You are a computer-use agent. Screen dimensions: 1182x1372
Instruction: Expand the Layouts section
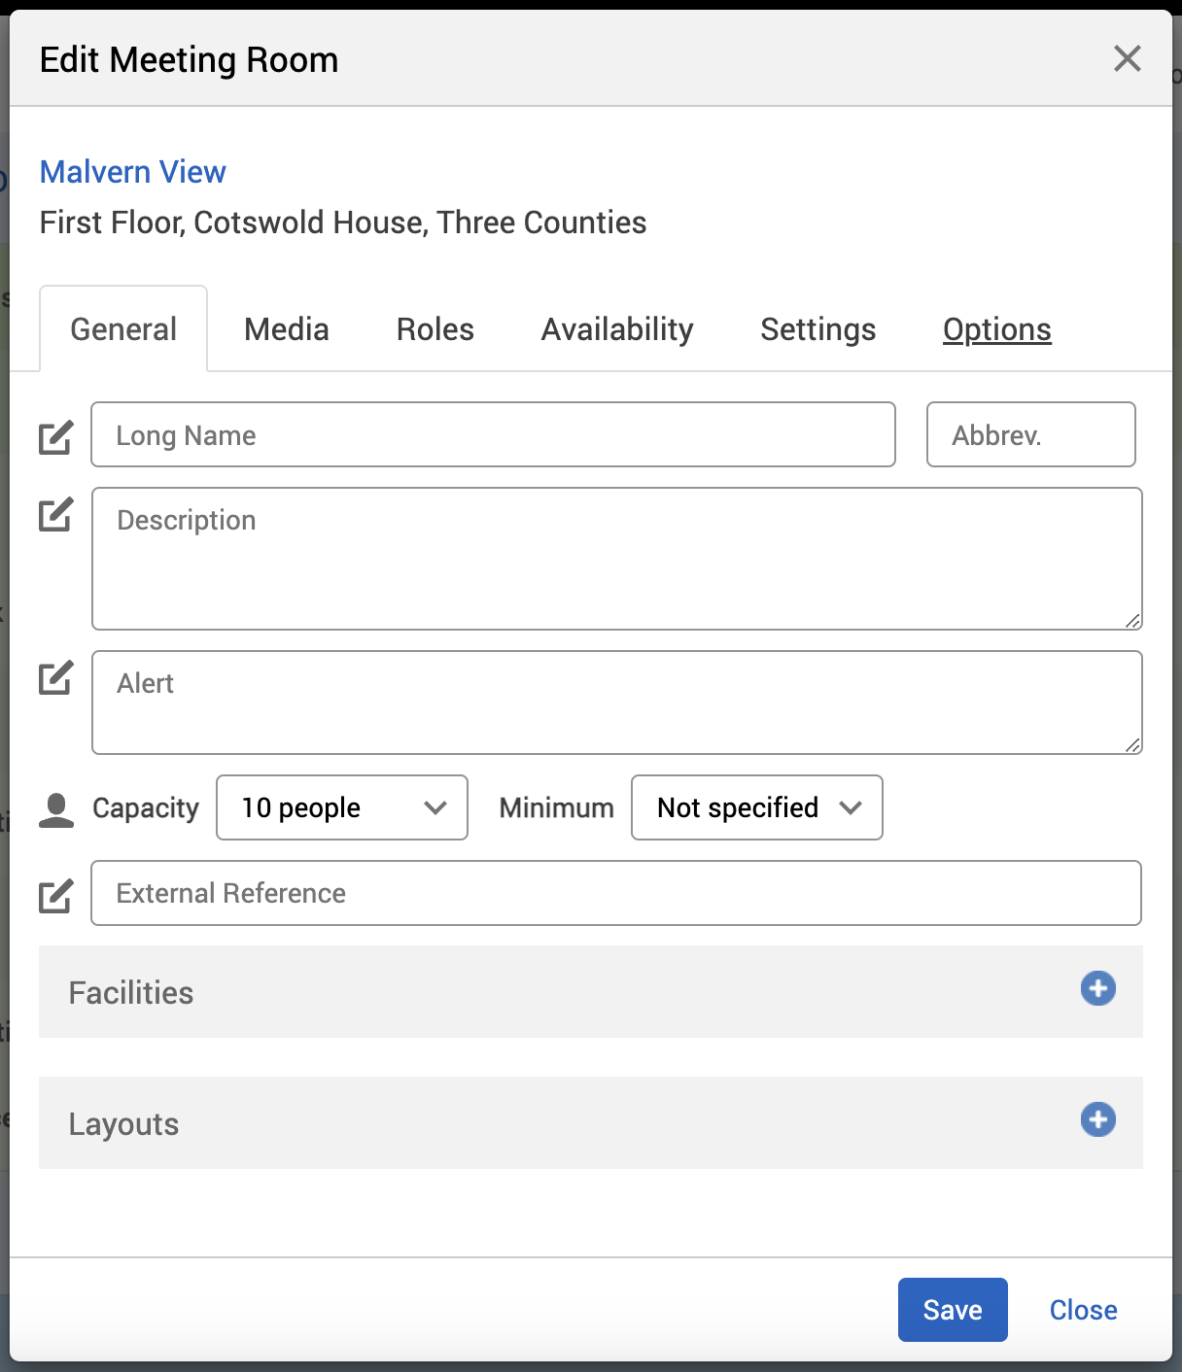pyautogui.click(x=124, y=1124)
